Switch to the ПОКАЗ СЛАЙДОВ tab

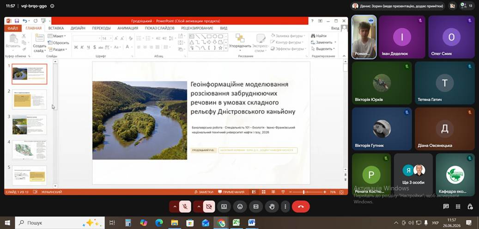(x=159, y=28)
